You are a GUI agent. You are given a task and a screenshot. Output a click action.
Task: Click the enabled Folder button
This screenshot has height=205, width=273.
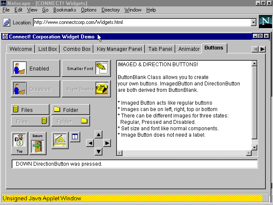click(x=70, y=110)
